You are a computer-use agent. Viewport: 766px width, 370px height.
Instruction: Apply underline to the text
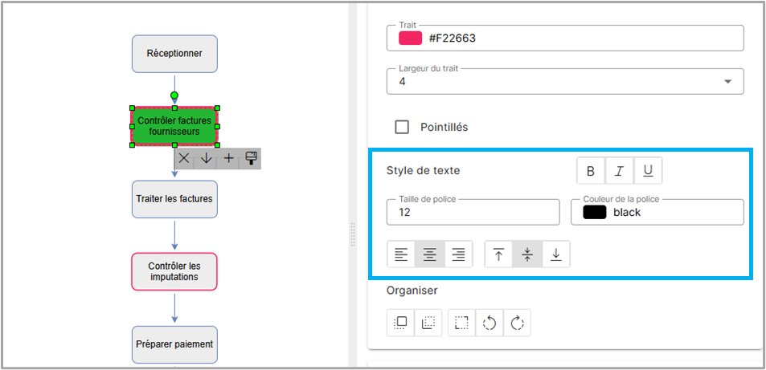pos(648,171)
